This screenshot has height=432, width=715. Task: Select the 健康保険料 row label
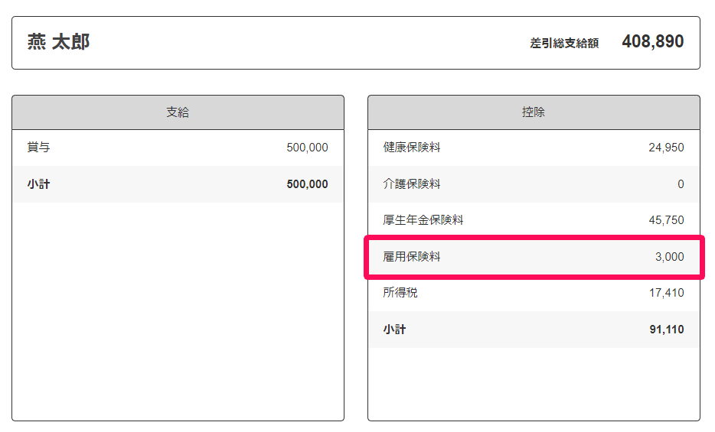[x=412, y=148]
